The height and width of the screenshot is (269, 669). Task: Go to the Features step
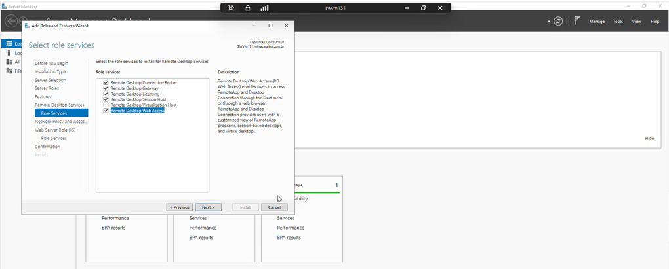43,97
